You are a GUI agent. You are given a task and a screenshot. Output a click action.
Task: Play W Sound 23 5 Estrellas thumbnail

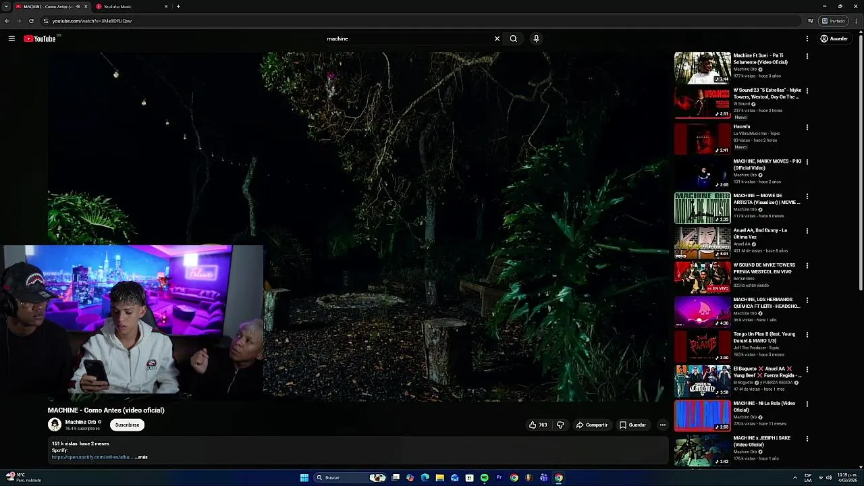(x=702, y=102)
